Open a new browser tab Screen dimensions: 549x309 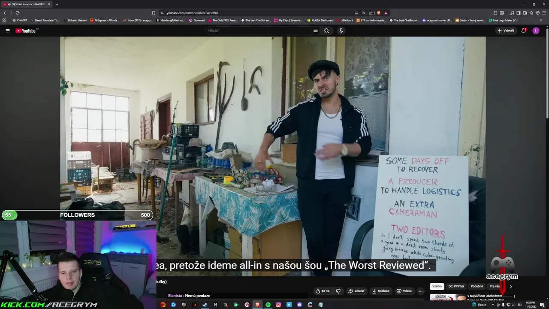[57, 4]
